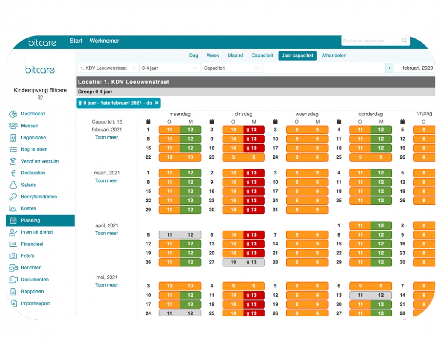Click the In en uit dienst person icon

[x=13, y=232]
